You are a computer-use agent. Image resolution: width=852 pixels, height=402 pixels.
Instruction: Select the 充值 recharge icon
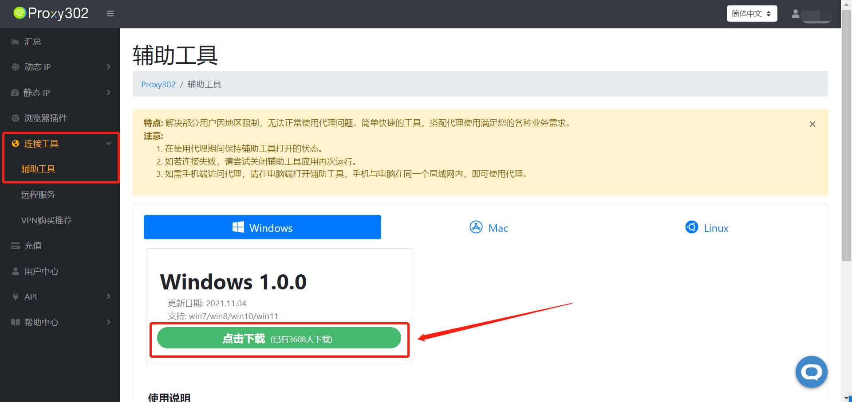pyautogui.click(x=15, y=245)
